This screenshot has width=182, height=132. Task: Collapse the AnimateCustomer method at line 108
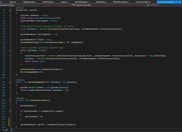tap(10, 100)
